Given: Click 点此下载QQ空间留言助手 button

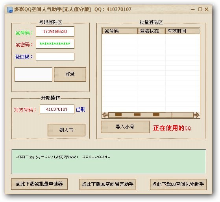Looking at the screenshot, I should coord(108,184).
